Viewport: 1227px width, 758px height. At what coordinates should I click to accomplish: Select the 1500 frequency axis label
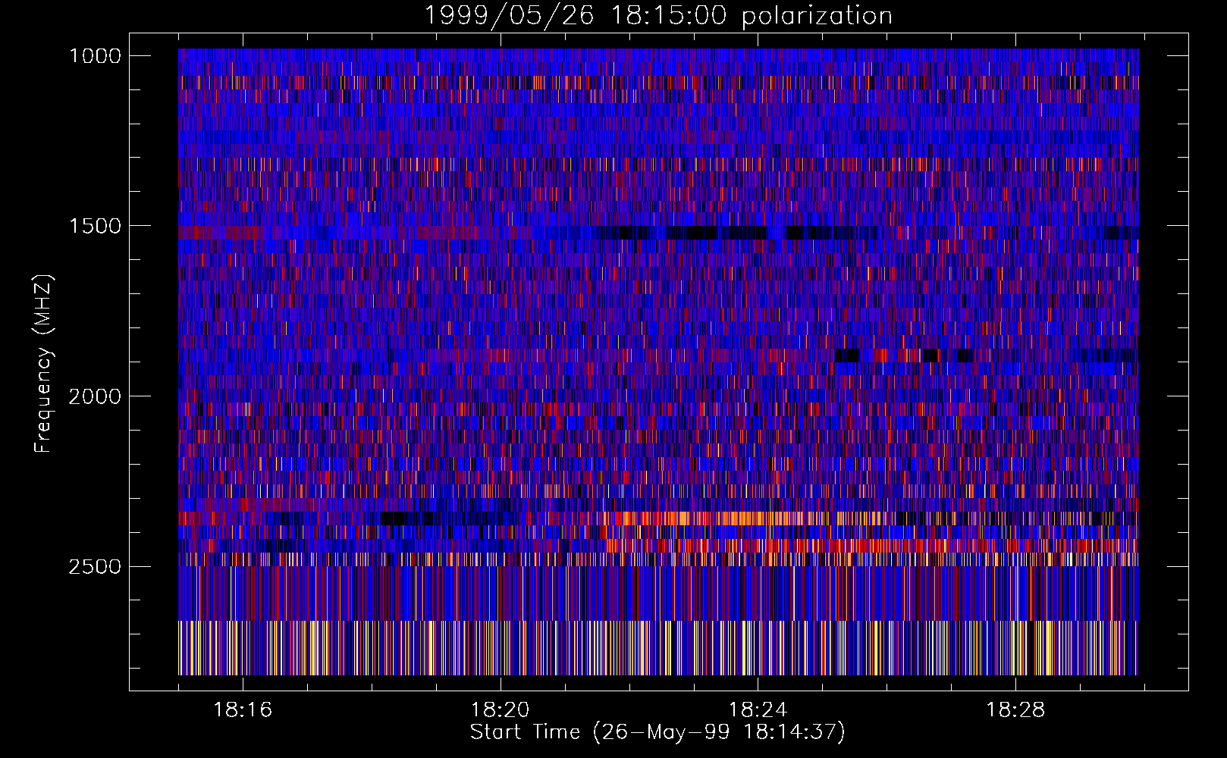click(95, 226)
